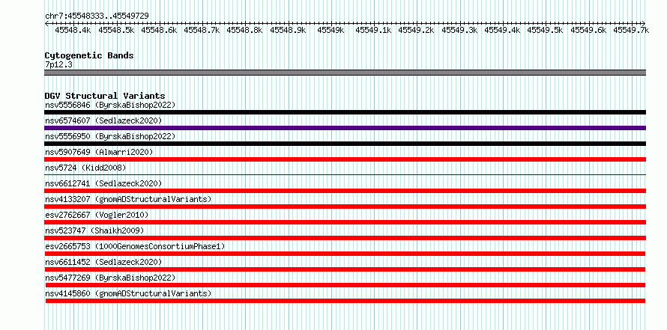Viewport: 667px width, 330px height.
Task: Click the 45549k ruler tick label
Action: [331, 30]
